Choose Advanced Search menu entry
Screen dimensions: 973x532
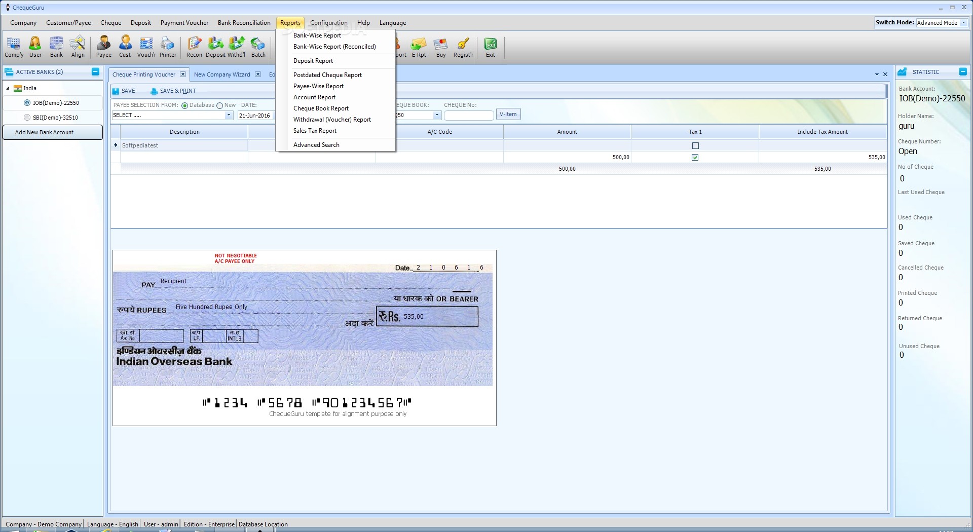point(316,145)
